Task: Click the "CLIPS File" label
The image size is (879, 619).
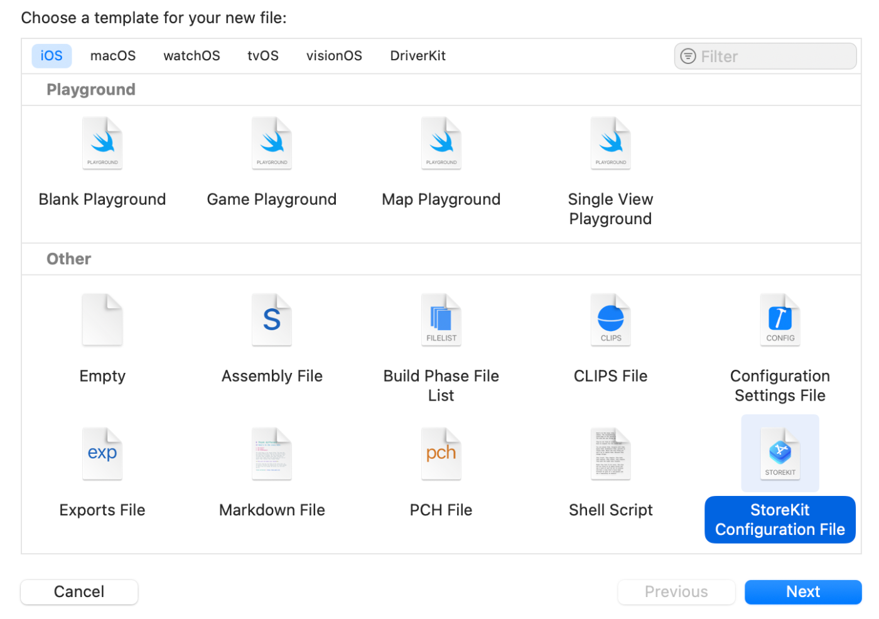Action: tap(611, 376)
